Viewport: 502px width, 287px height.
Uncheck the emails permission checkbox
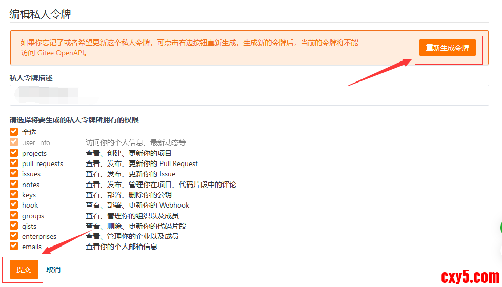[14, 247]
